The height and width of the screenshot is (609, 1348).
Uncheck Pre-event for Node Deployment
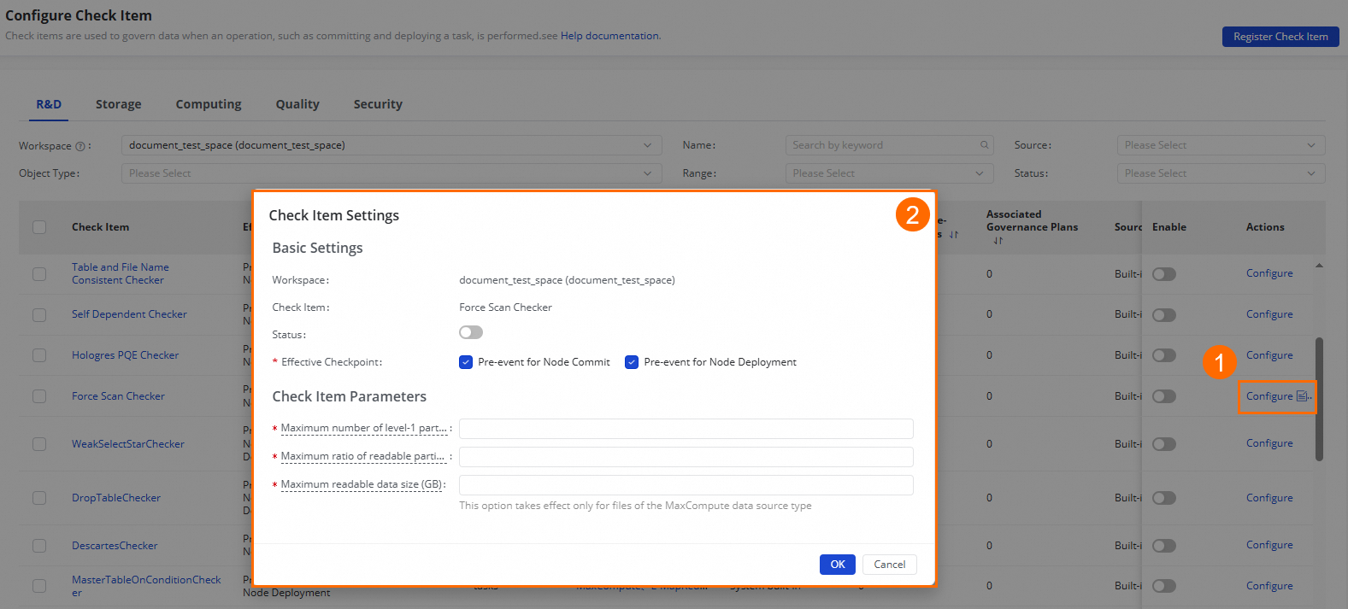click(x=632, y=362)
